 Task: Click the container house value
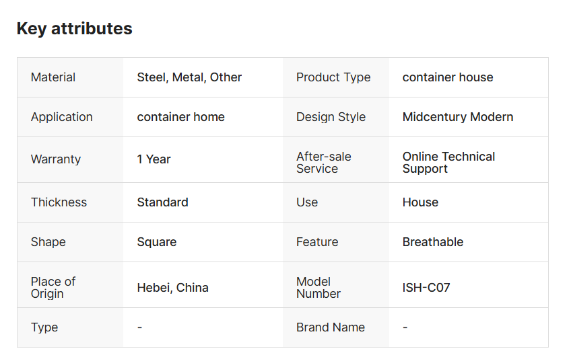[x=448, y=77]
